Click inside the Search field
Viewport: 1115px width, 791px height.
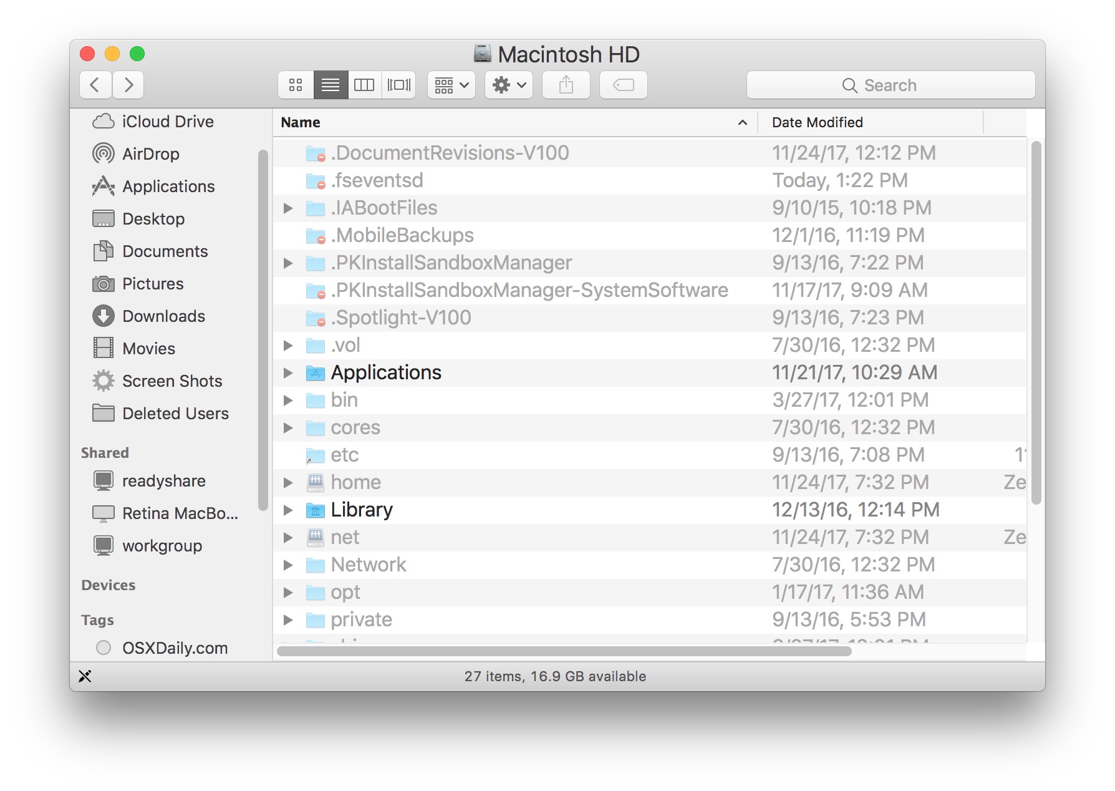[x=891, y=85]
